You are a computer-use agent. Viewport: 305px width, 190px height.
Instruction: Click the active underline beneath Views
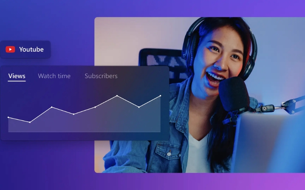coord(17,81)
